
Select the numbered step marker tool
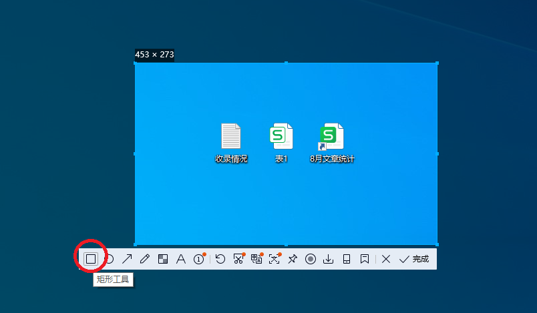coord(199,259)
